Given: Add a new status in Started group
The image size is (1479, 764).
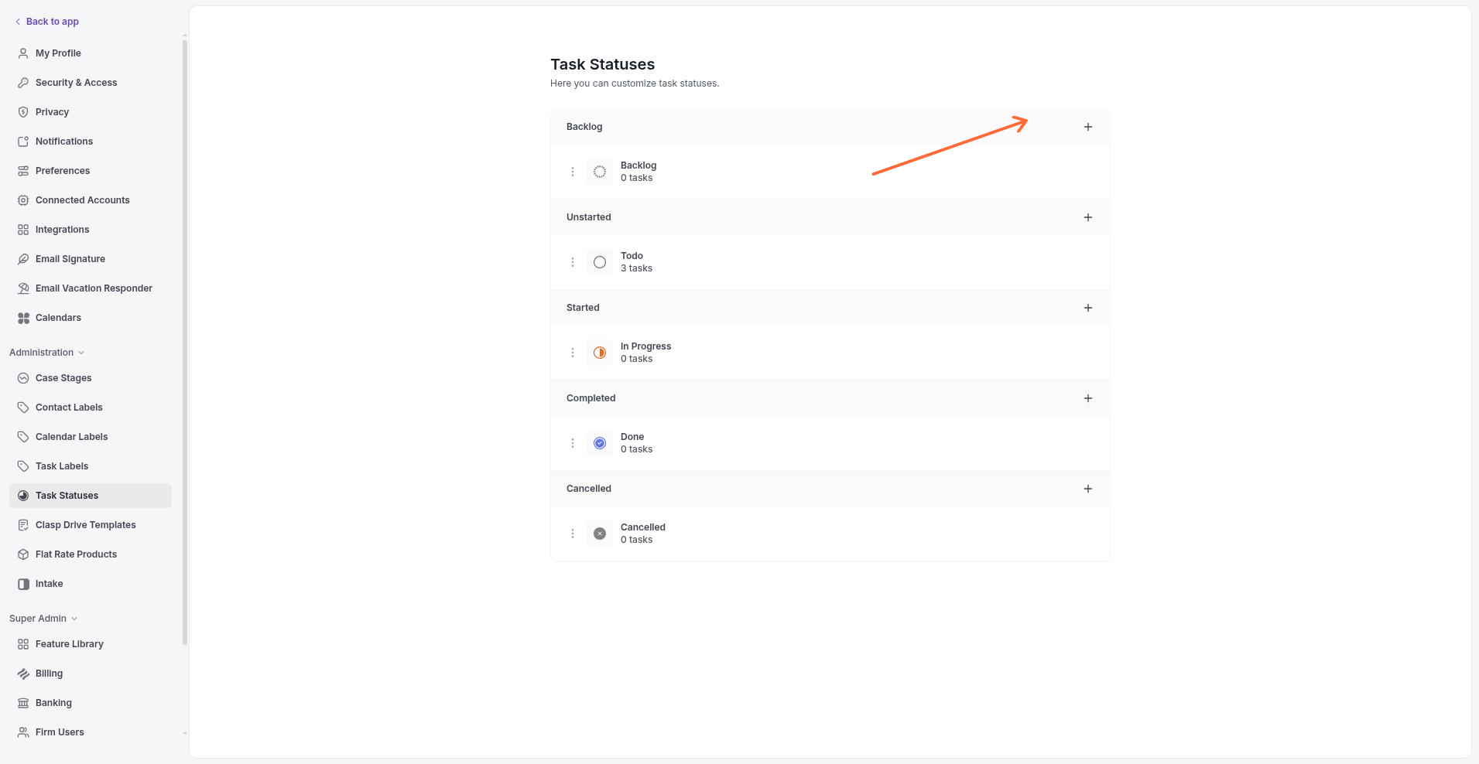Looking at the screenshot, I should pos(1088,308).
